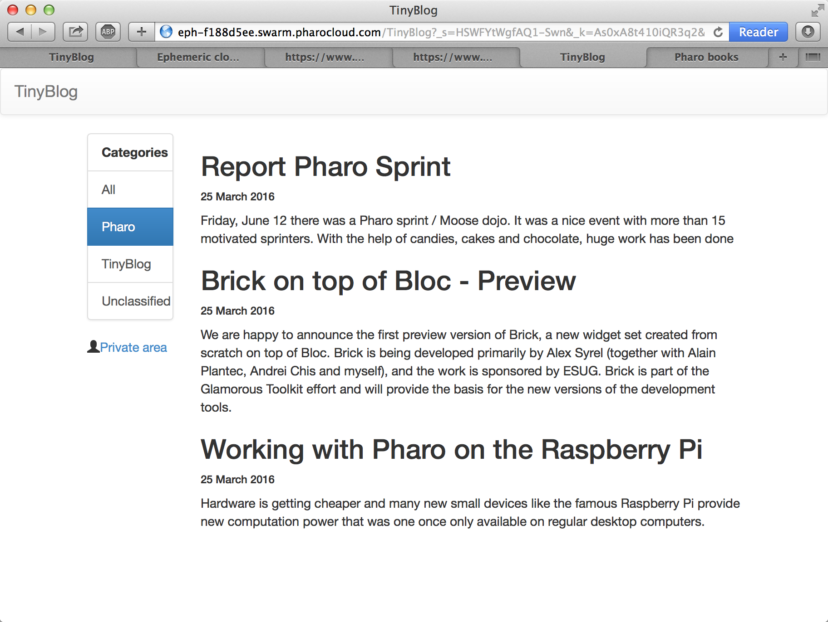Open the Private area link

coord(133,347)
